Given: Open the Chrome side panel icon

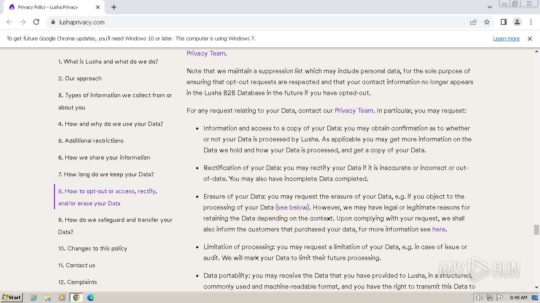Looking at the screenshot, I should (503, 22).
